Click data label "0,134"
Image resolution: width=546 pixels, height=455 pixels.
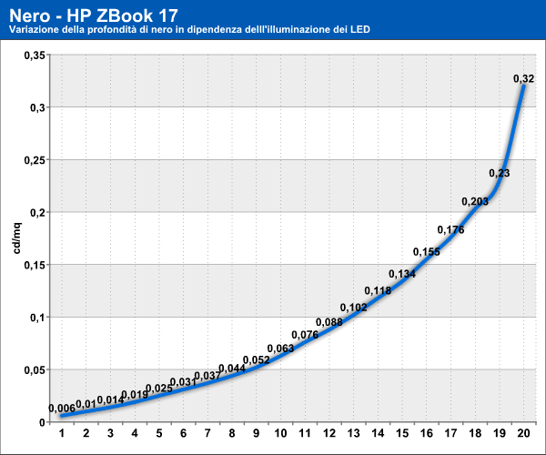coord(402,274)
